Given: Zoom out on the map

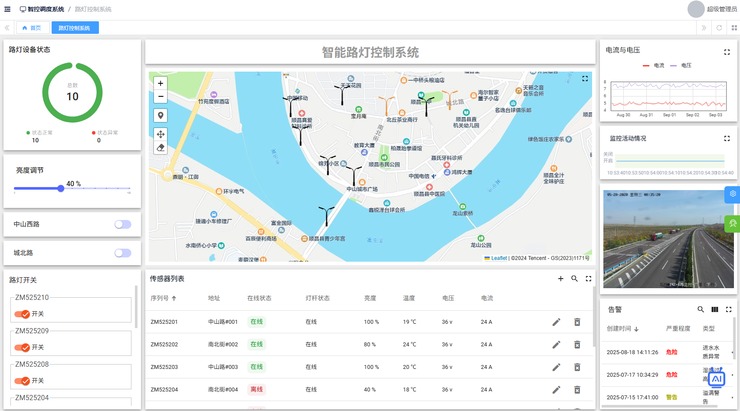Looking at the screenshot, I should [x=160, y=96].
